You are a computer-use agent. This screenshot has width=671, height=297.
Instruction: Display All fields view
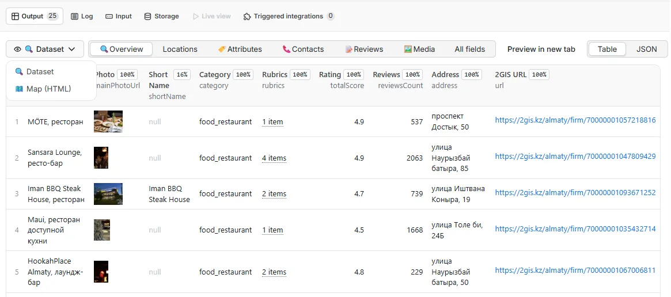(469, 49)
